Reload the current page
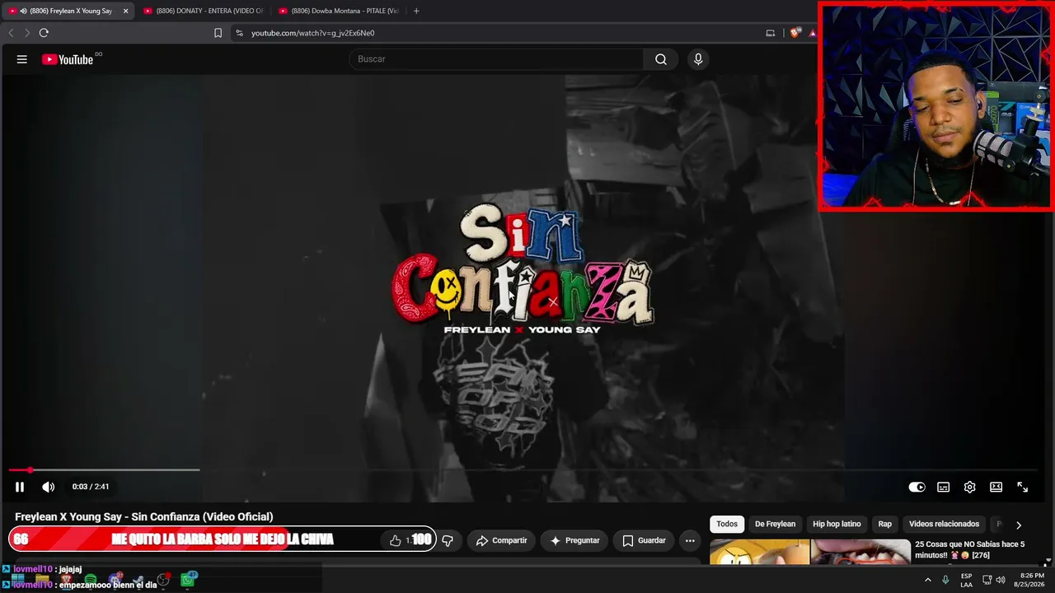The image size is (1055, 593). [x=44, y=33]
